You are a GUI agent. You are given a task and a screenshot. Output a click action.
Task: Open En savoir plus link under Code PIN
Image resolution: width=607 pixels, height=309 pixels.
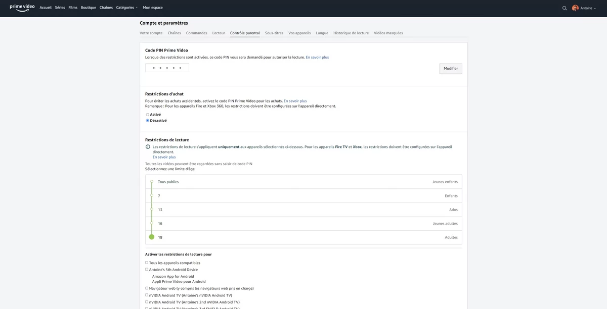click(x=317, y=57)
